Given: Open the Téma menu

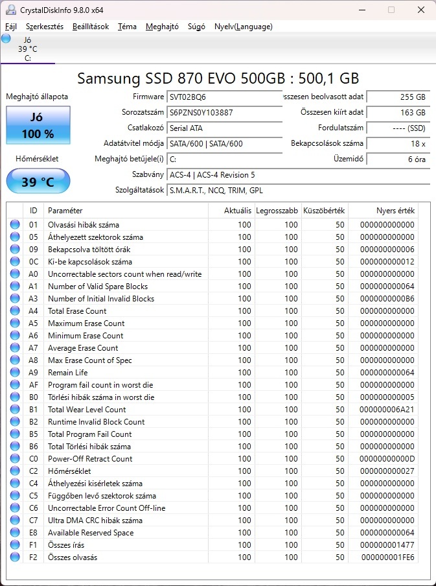Looking at the screenshot, I should [127, 27].
